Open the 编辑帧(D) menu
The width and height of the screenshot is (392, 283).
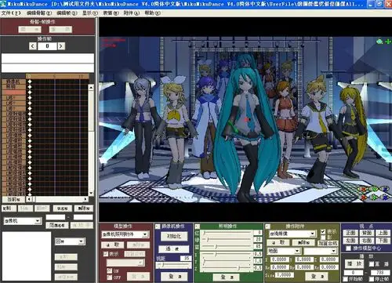tap(67, 13)
